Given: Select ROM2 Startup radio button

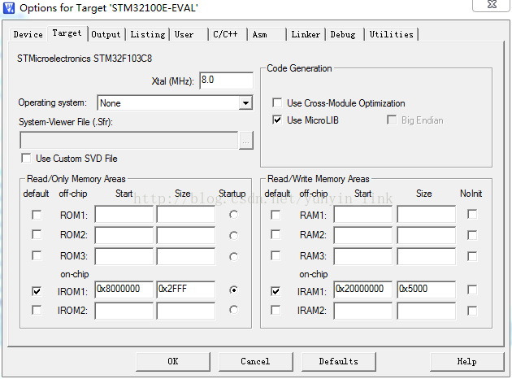Looking at the screenshot, I should tap(233, 236).
